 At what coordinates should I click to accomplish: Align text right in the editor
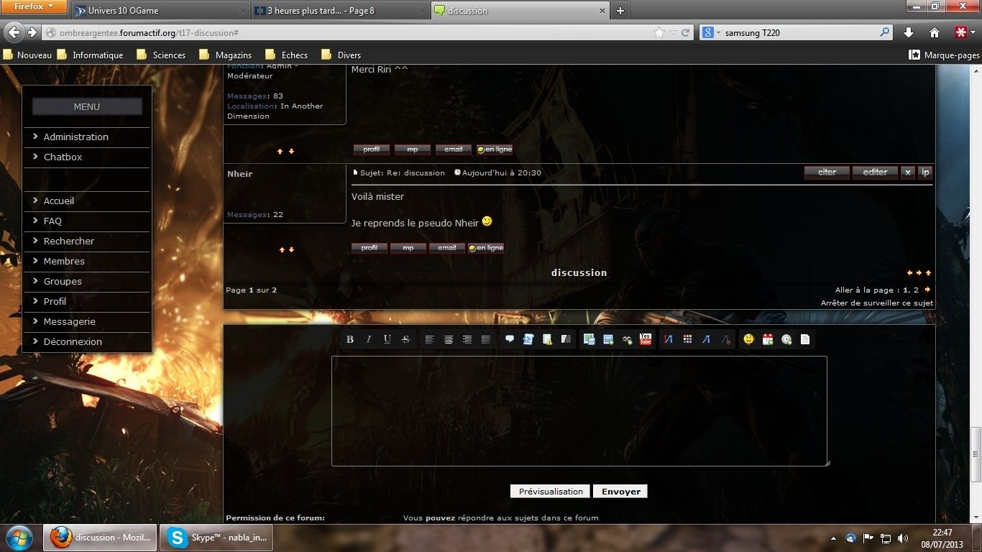pos(467,339)
